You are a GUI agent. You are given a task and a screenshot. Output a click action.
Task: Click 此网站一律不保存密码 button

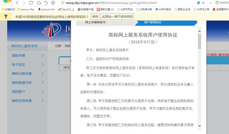point(117,16)
